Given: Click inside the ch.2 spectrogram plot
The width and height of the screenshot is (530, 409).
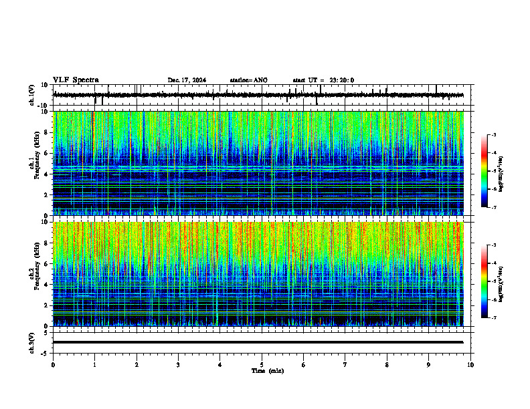Looking at the screenshot, I should pyautogui.click(x=258, y=274).
